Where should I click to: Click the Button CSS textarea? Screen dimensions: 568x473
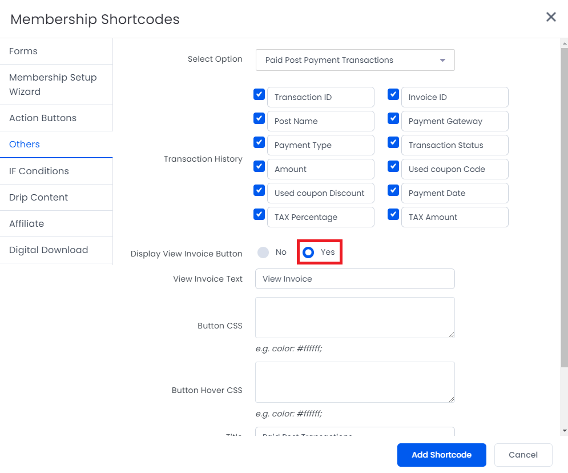point(355,318)
